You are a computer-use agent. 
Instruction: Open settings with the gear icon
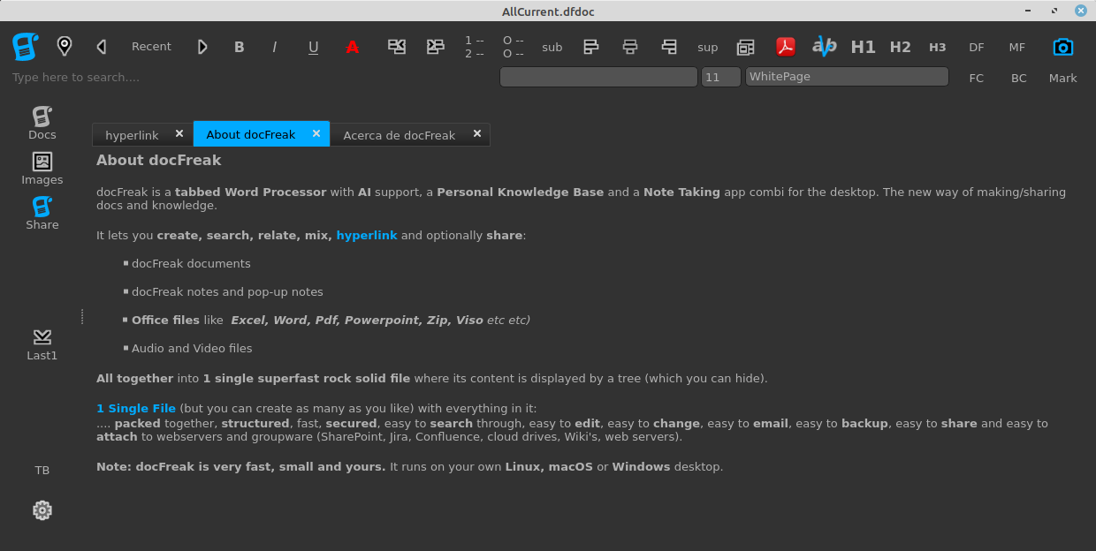tap(42, 509)
